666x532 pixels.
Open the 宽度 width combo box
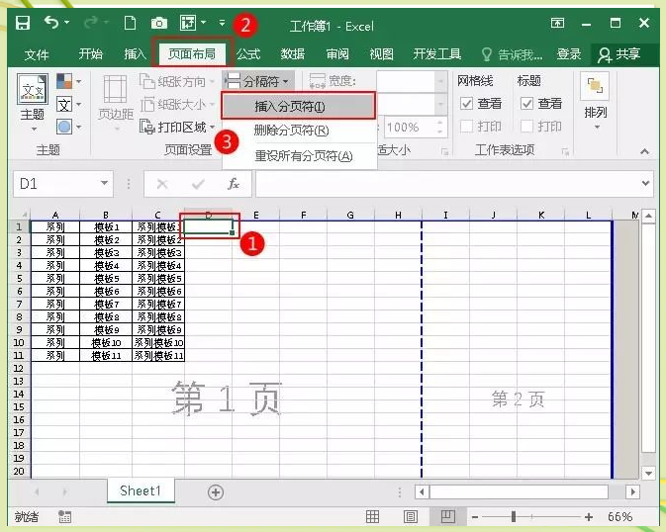(x=411, y=81)
